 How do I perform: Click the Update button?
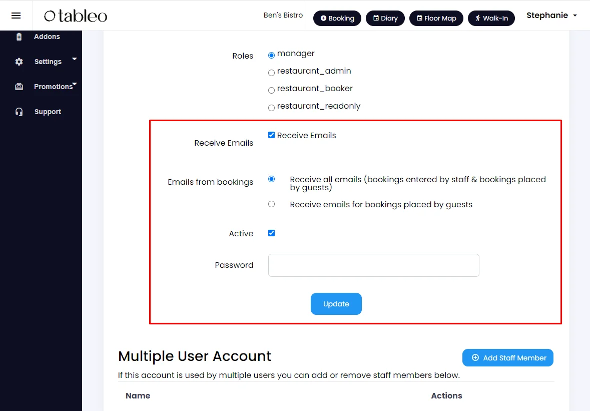coord(336,304)
